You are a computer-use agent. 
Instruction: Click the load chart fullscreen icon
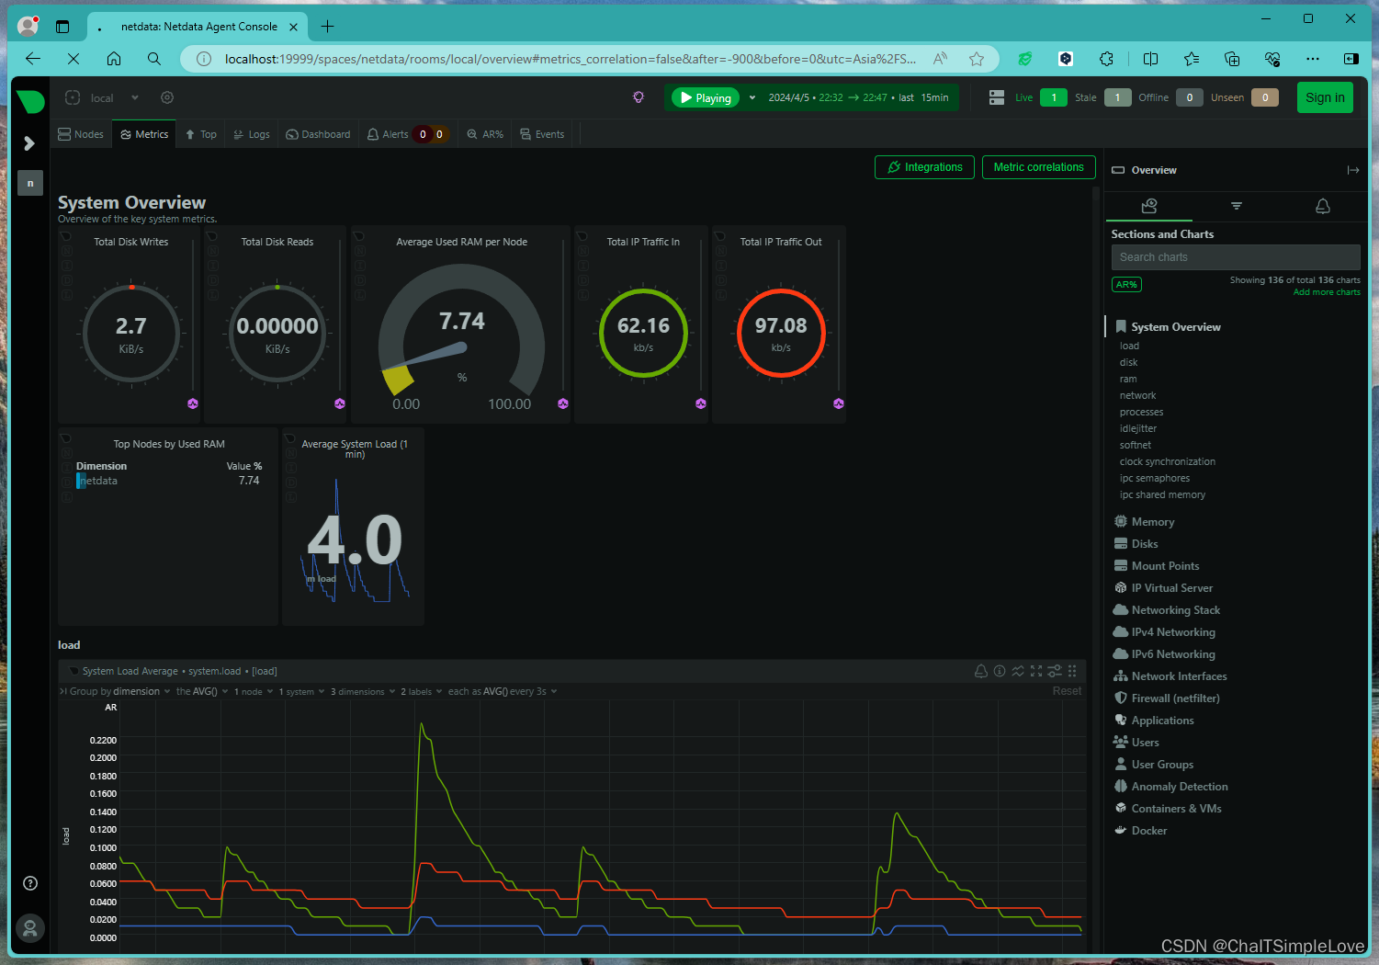[1036, 671]
